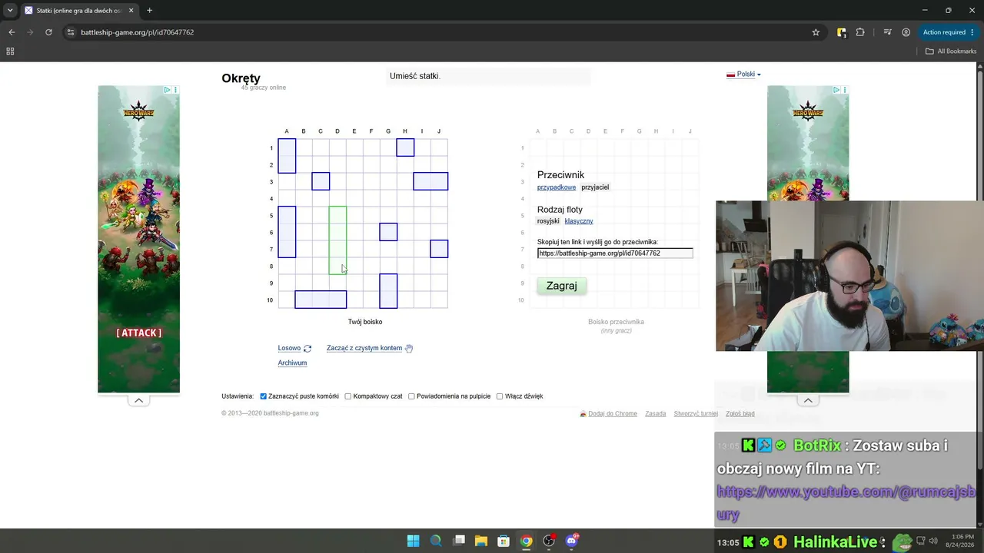The height and width of the screenshot is (553, 984).
Task: Collapse the left ad with the chevron
Action: (138, 400)
